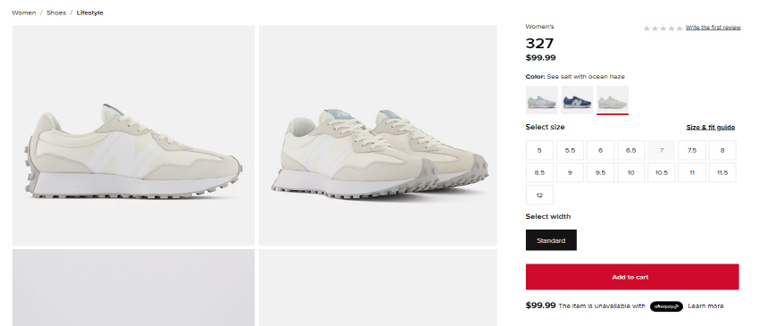759x326 pixels.
Task: Select the grey shoe with teal accent swatch
Action: pyautogui.click(x=542, y=100)
